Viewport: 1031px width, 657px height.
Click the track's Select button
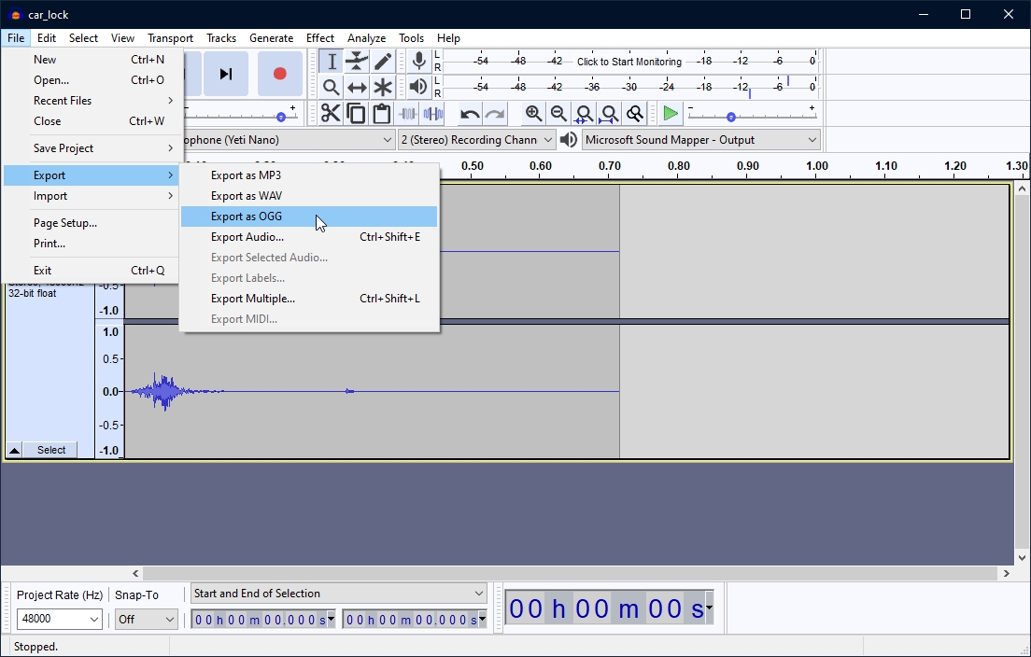point(51,450)
